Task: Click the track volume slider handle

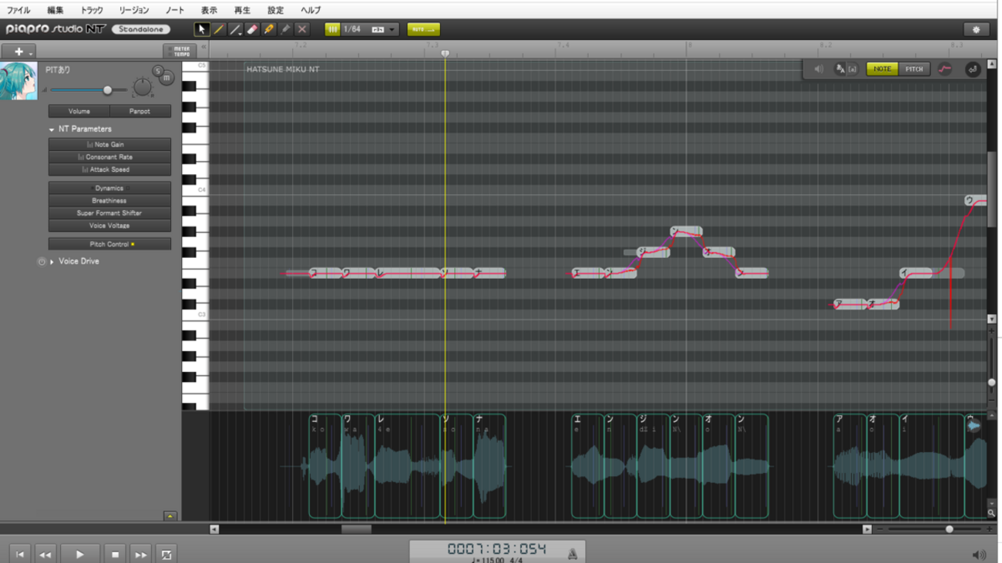Action: coord(107,90)
